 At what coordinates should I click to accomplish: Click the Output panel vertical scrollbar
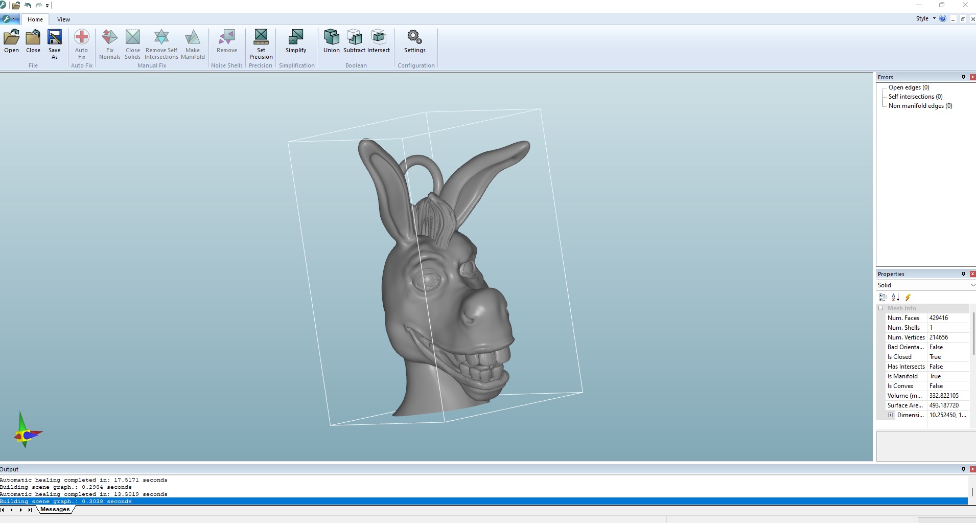[972, 491]
